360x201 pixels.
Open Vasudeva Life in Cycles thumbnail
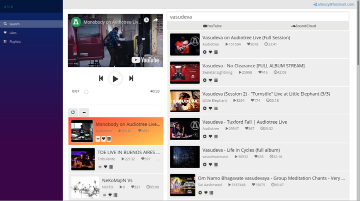click(185, 157)
